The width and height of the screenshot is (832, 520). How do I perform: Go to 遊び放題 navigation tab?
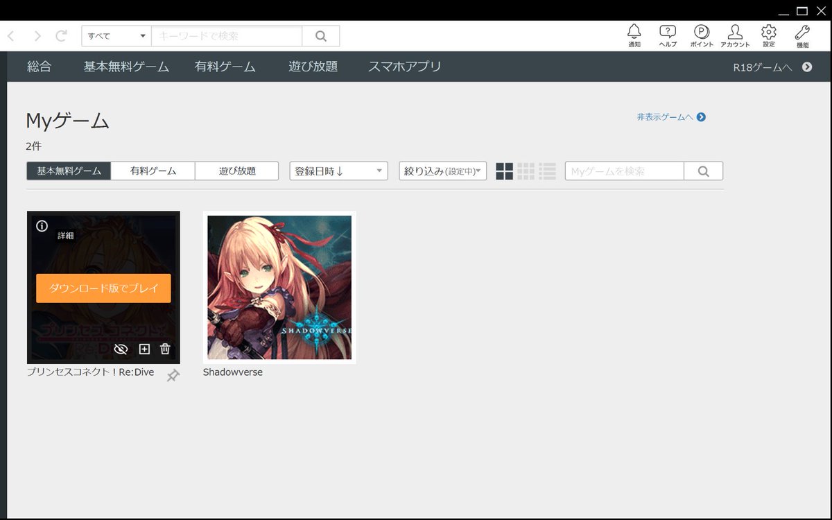click(x=313, y=67)
